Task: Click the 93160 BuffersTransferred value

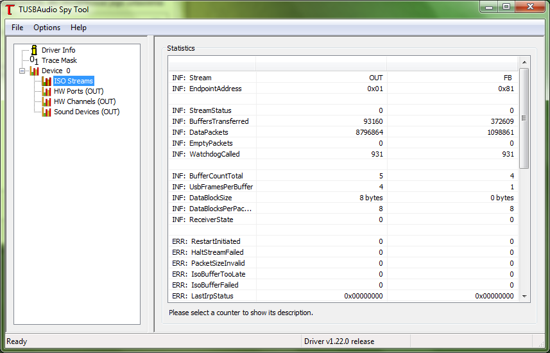Action: [374, 121]
